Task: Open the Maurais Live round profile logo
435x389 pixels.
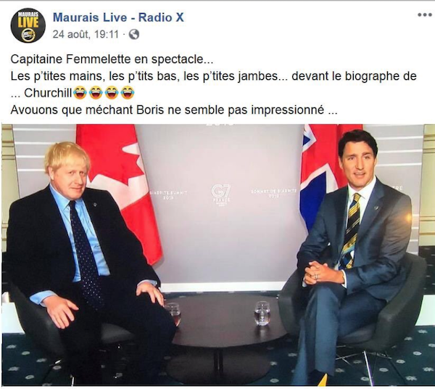Action: (28, 25)
